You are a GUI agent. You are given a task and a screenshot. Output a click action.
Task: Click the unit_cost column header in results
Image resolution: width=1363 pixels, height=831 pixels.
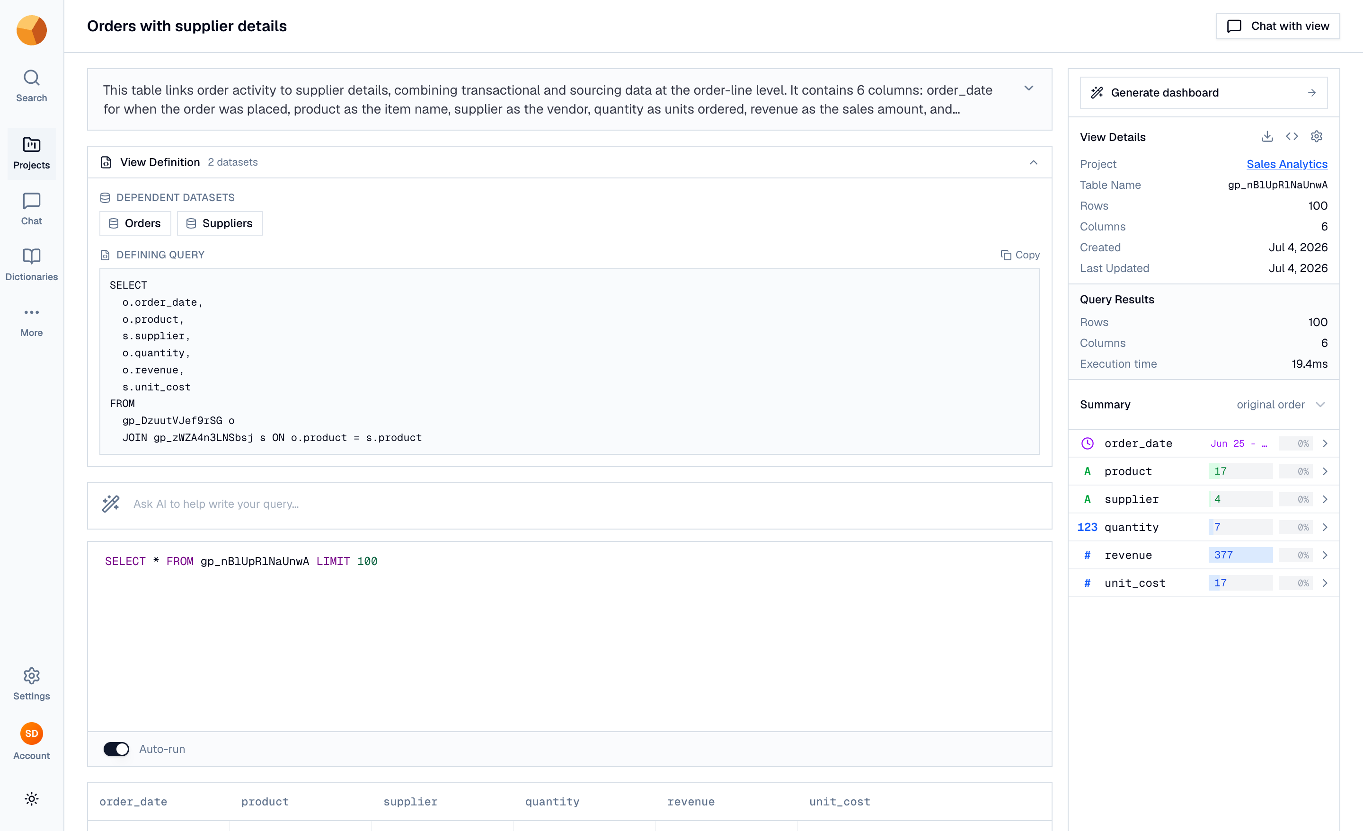(x=839, y=802)
